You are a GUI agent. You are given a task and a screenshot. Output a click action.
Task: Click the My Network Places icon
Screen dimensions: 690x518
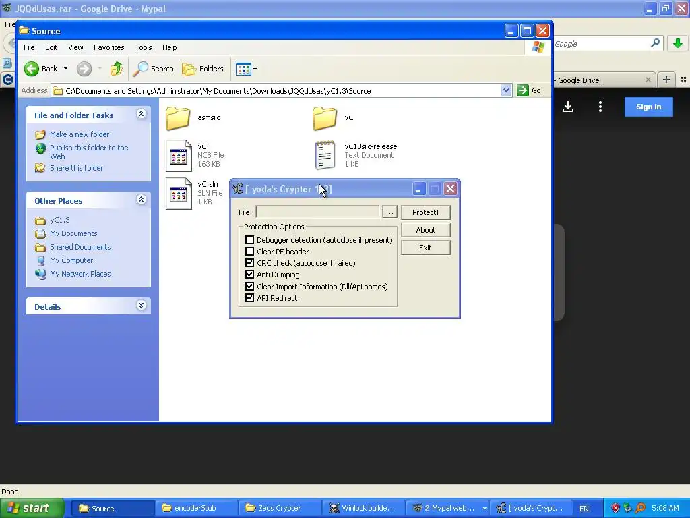pyautogui.click(x=40, y=274)
